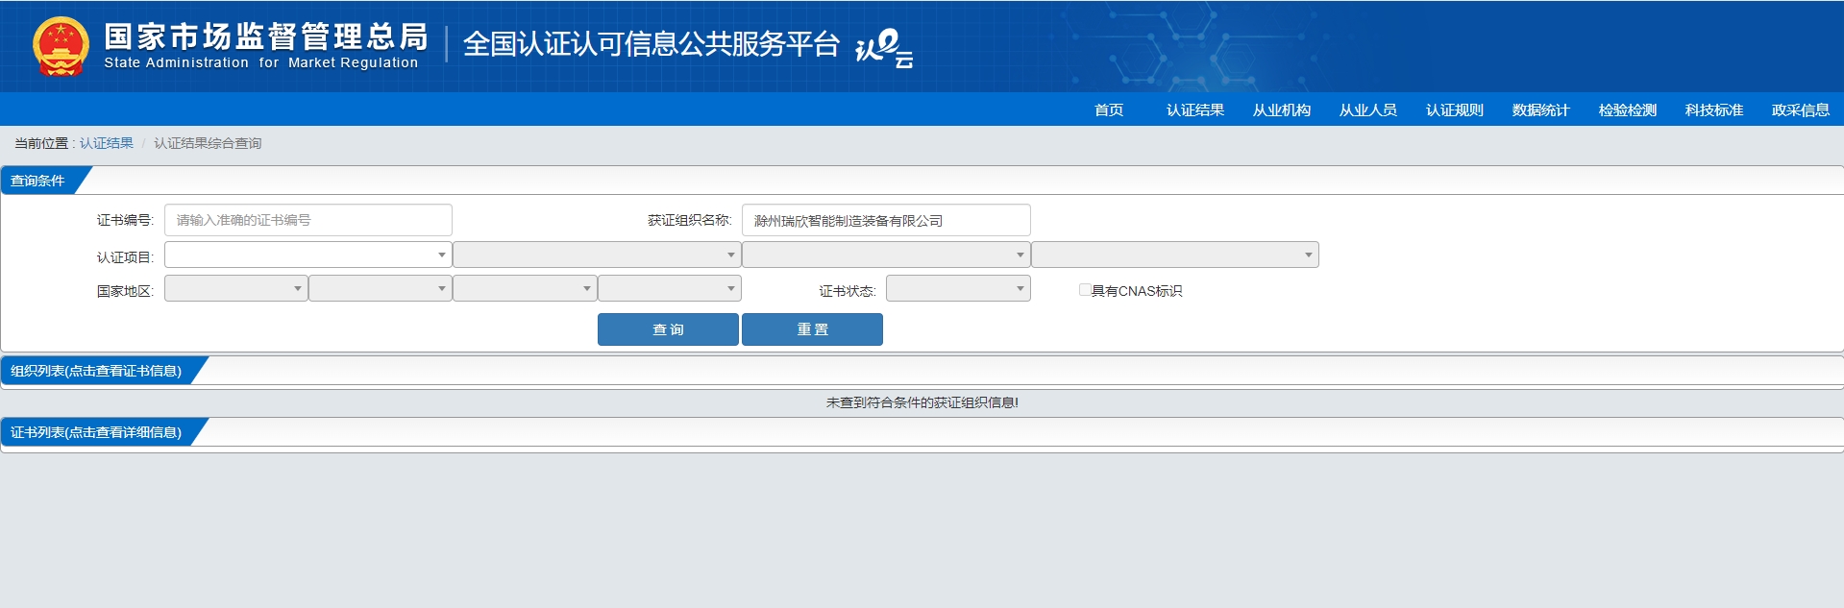
Task: Click the 国家市场监督管理总局 heading
Action: click(x=266, y=36)
